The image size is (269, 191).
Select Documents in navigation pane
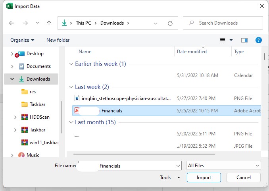coord(38,66)
